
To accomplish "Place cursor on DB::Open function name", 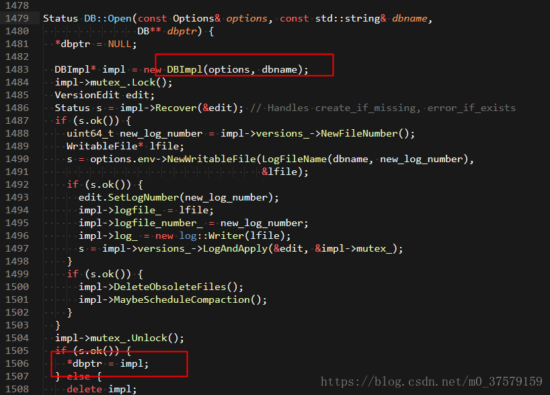I will click(108, 18).
